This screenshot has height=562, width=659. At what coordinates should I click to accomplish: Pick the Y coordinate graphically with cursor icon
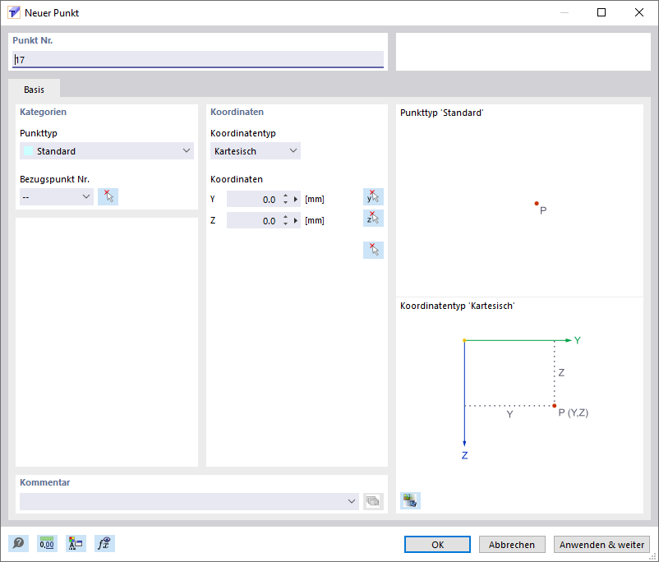(373, 196)
